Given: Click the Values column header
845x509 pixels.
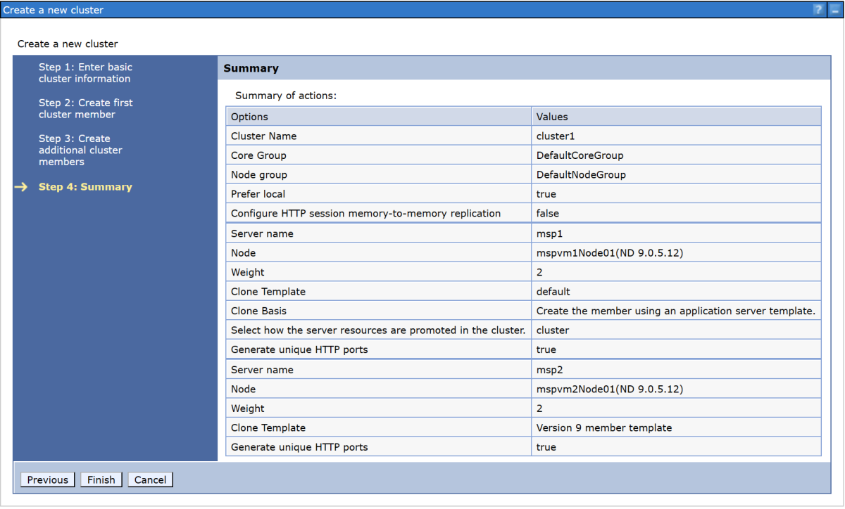Looking at the screenshot, I should [x=553, y=116].
